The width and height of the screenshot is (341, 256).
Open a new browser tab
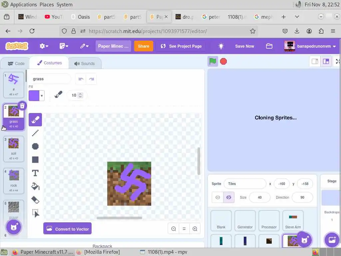284,17
